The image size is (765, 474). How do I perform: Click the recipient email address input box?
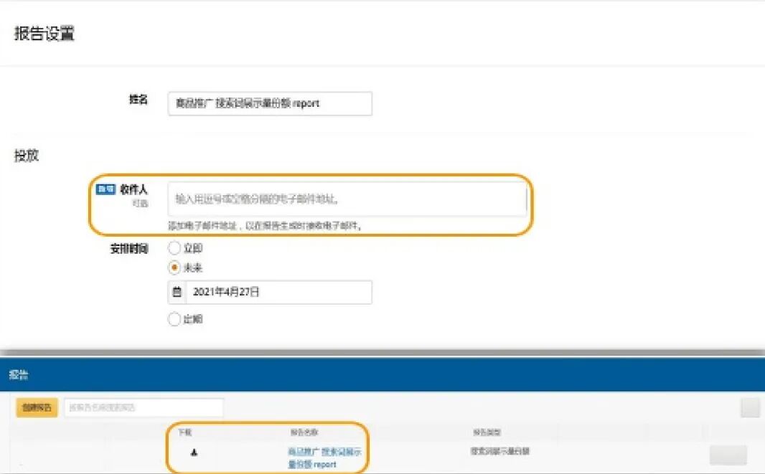pyautogui.click(x=344, y=199)
